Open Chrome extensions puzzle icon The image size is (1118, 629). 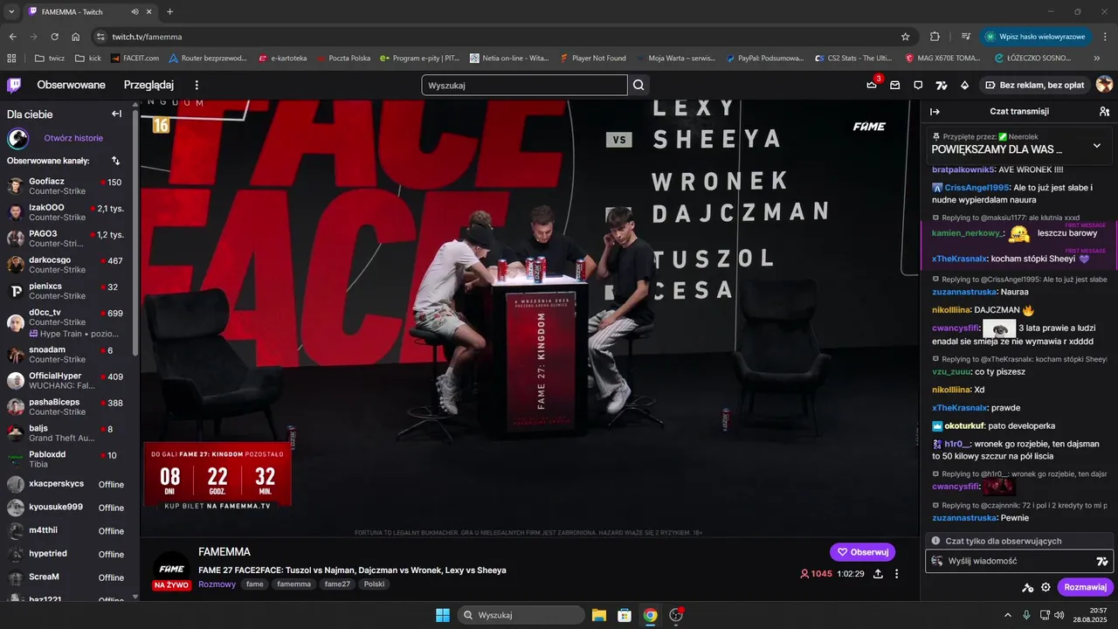(935, 37)
